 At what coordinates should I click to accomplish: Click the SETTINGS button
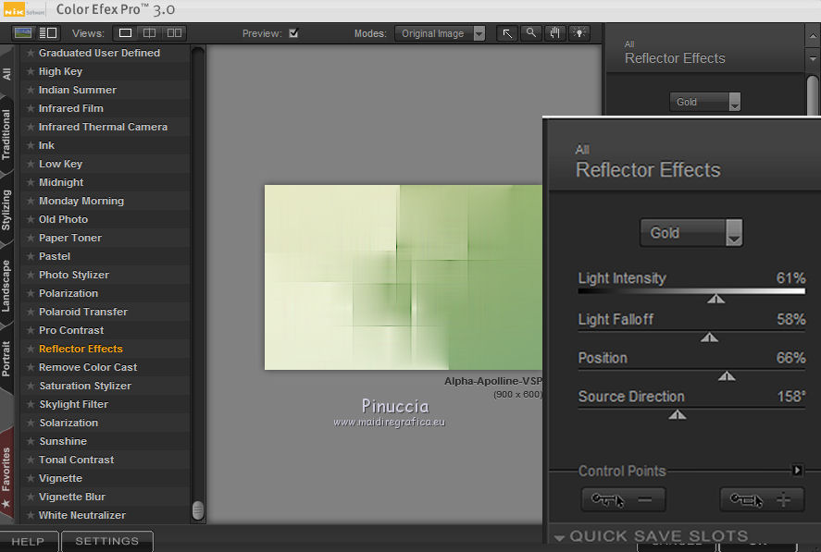coord(107,541)
